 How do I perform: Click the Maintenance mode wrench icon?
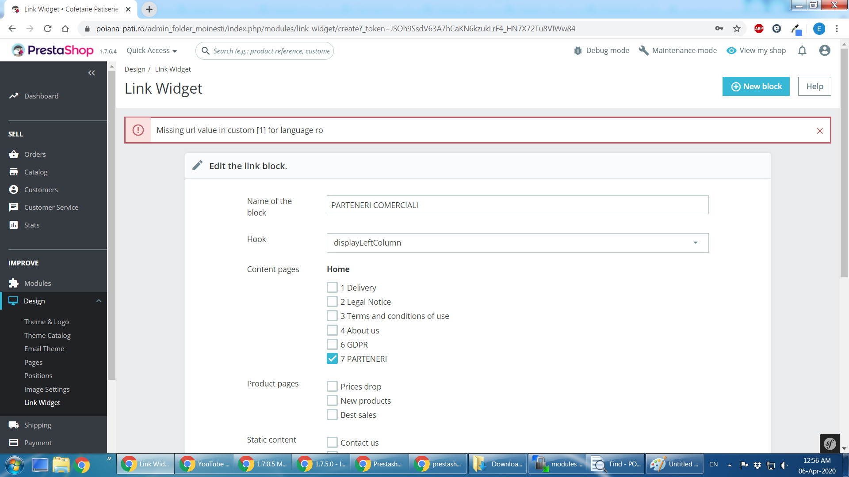coord(643,51)
